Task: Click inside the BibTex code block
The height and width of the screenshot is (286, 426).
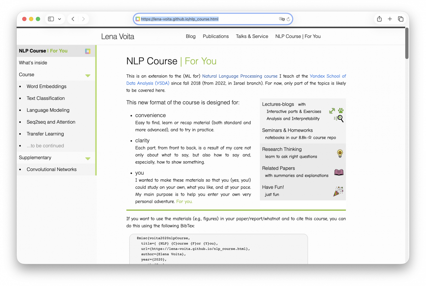Action: click(218, 249)
